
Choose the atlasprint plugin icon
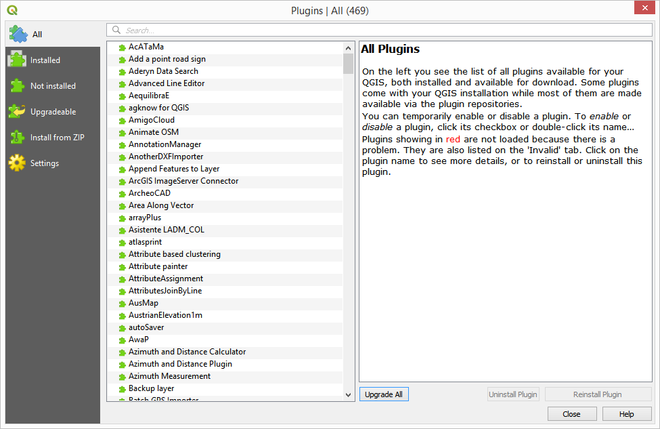tap(122, 243)
